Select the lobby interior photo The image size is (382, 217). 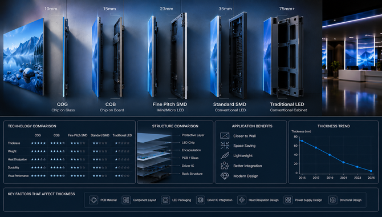[x=352, y=58]
